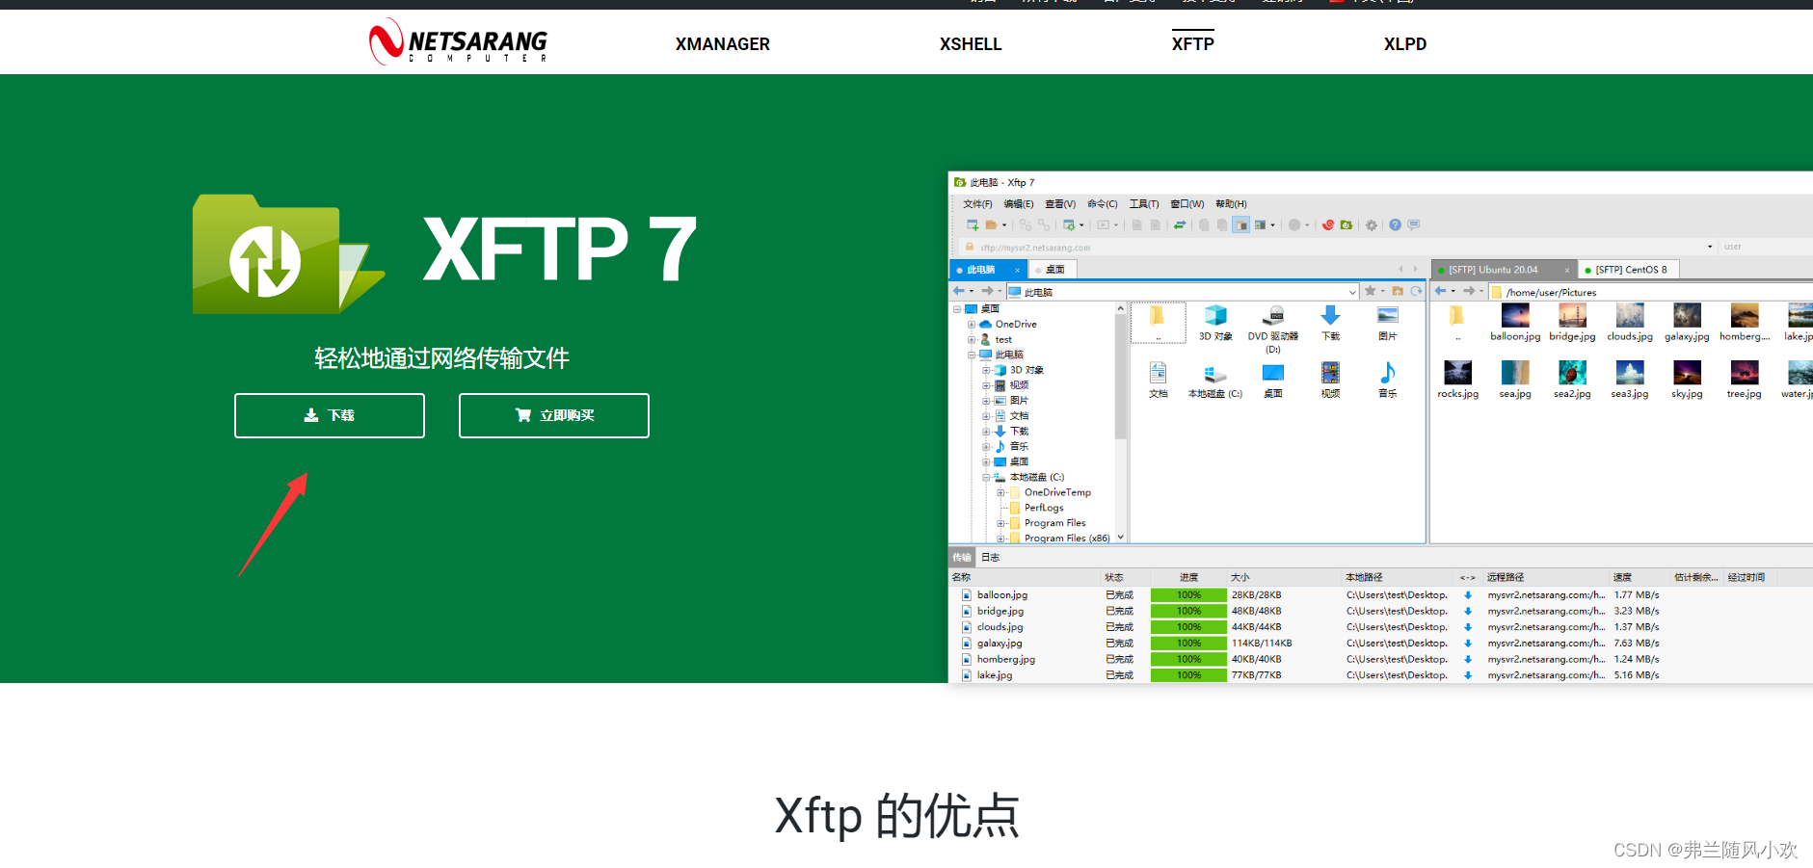Image resolution: width=1813 pixels, height=868 pixels.
Task: Click the new session toolbar icon in Xftp
Action: coord(973,224)
